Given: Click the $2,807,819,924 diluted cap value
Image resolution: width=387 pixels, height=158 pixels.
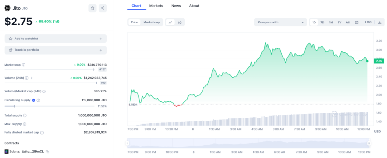Looking at the screenshot, I should [x=95, y=132].
